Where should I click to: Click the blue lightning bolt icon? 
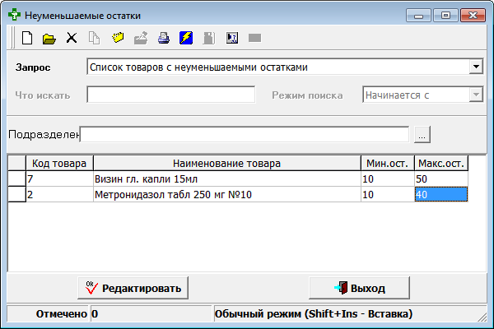click(186, 38)
